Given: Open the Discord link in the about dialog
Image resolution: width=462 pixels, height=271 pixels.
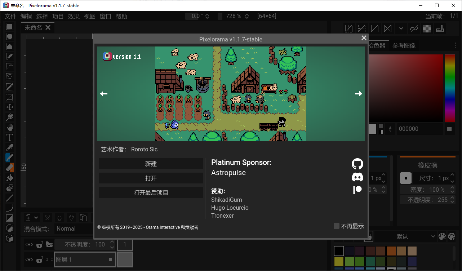Looking at the screenshot, I should [357, 177].
